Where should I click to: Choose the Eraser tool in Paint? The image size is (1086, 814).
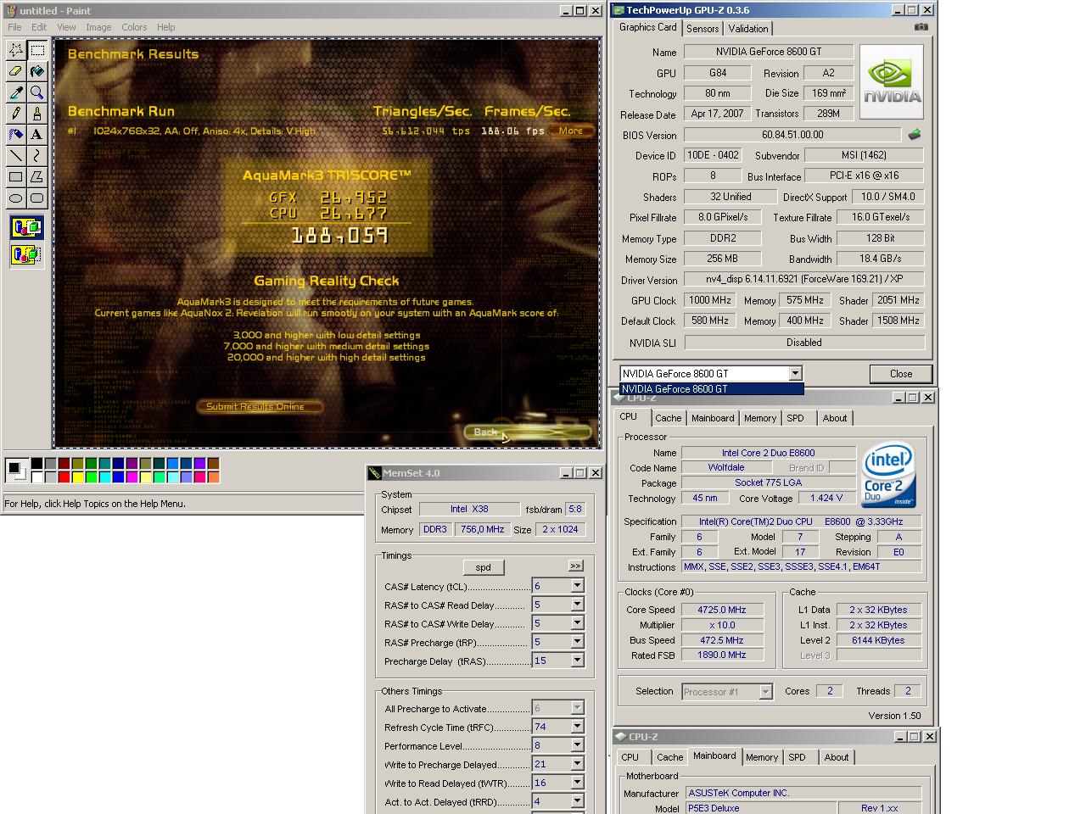[16, 71]
